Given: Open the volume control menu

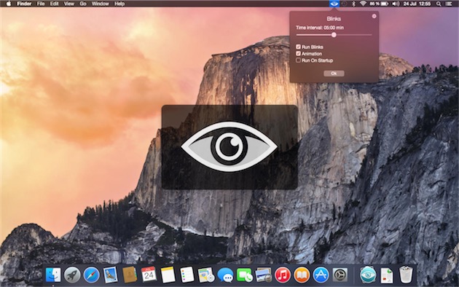Looking at the screenshot, I should click(x=396, y=4).
